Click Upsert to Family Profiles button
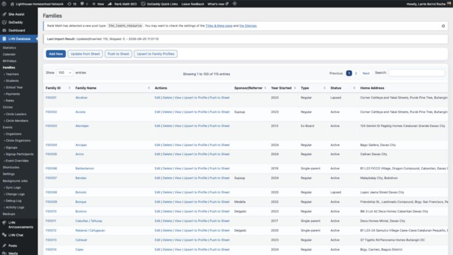The height and width of the screenshot is (255, 453). (156, 54)
